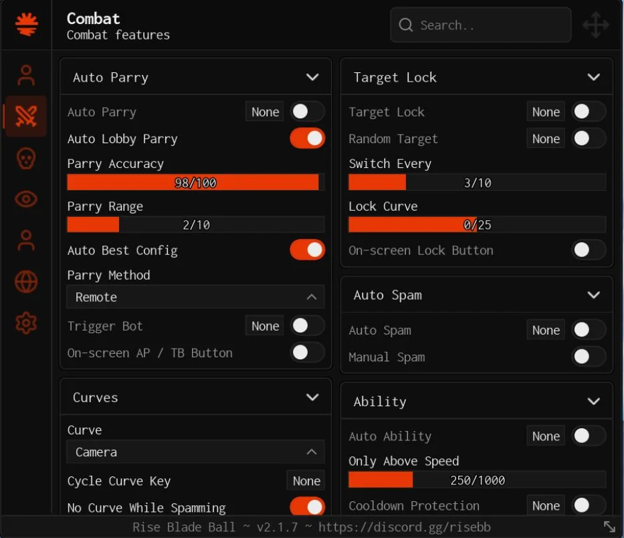Image resolution: width=624 pixels, height=538 pixels.
Task: Set the Cycle Curve Key None keybind
Action: coord(306,480)
